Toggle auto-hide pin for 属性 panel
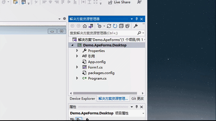 136,107
